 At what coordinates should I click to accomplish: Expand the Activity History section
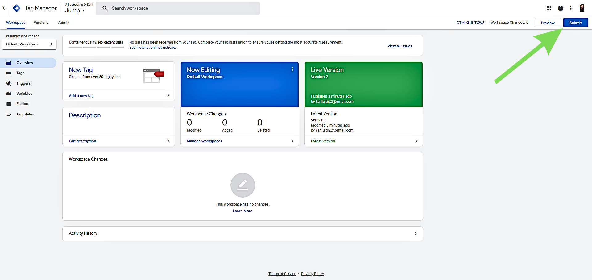tap(415, 233)
